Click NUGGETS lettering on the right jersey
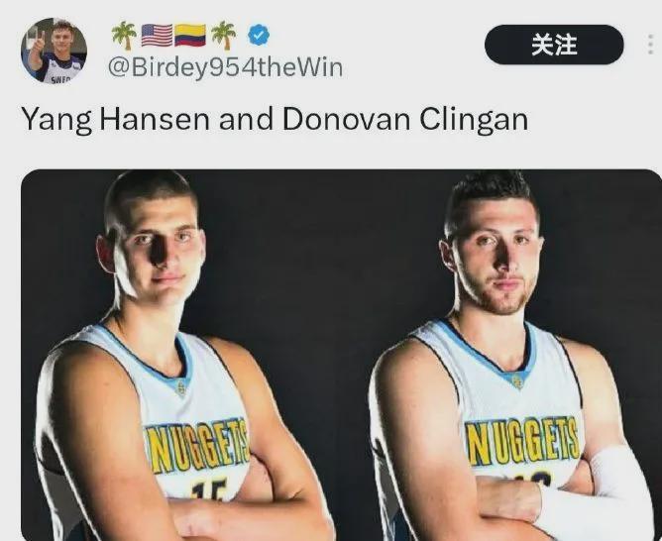The image size is (662, 541). pyautogui.click(x=522, y=441)
